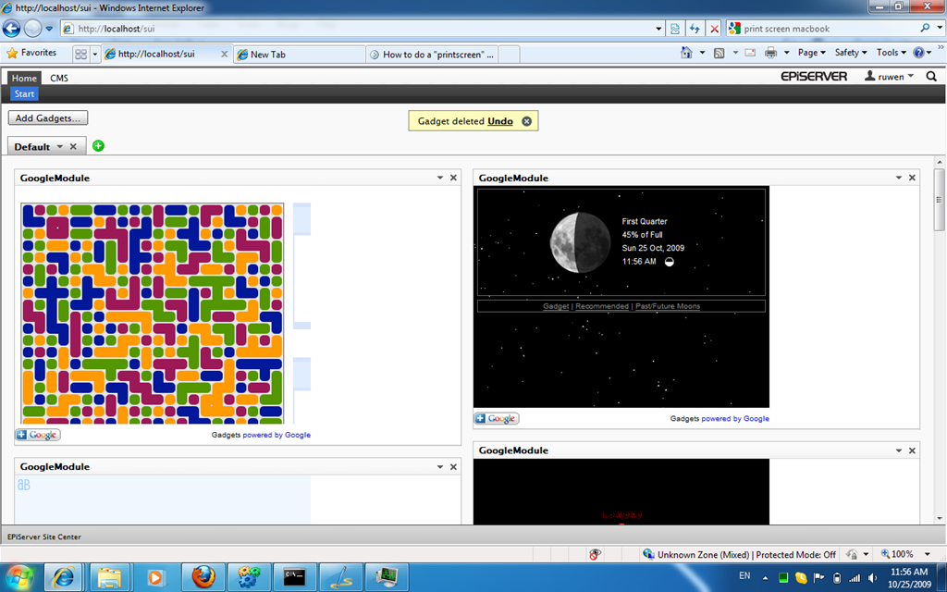Screen dimensions: 947x592
Task: Open the CMS menu item
Action: tap(58, 79)
